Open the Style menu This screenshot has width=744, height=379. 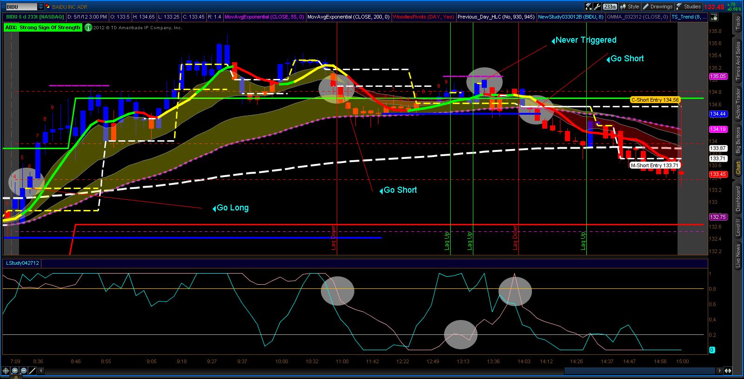coord(630,7)
